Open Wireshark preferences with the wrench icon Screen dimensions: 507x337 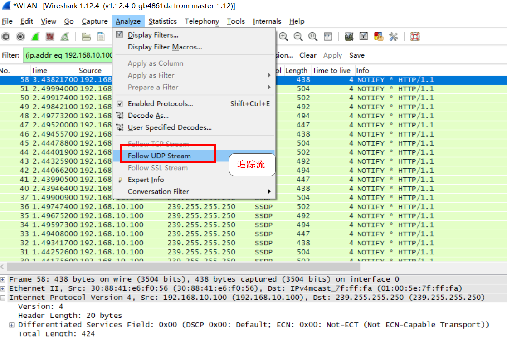click(x=393, y=37)
